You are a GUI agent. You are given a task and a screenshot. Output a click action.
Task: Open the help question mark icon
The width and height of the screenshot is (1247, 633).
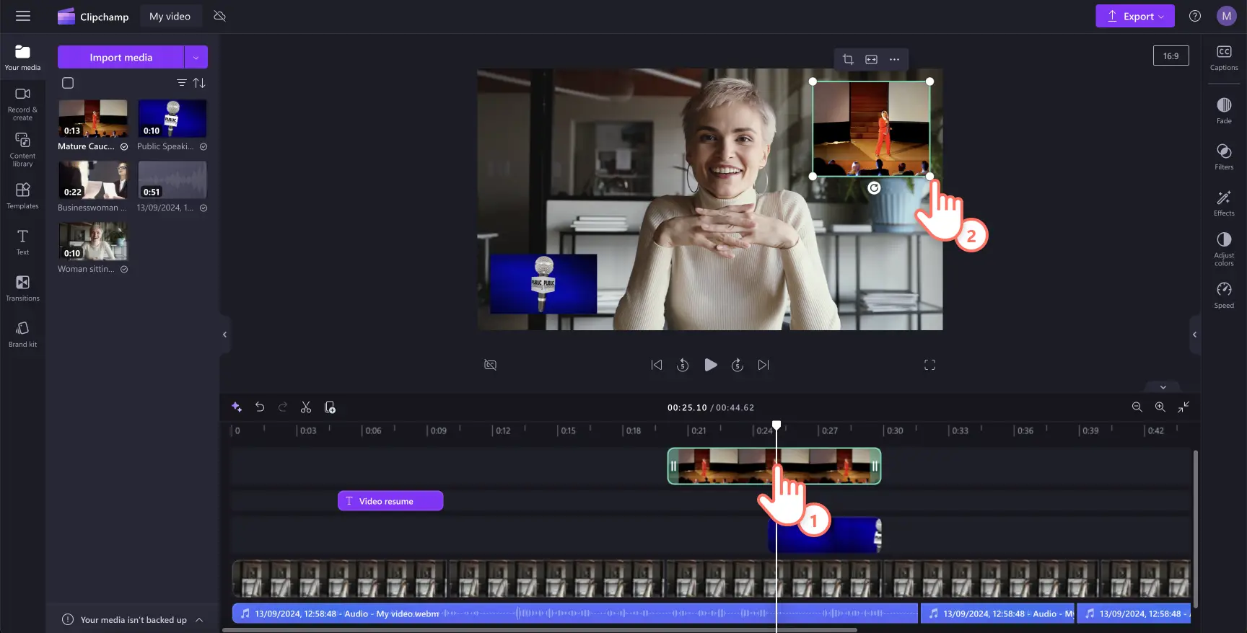1195,16
